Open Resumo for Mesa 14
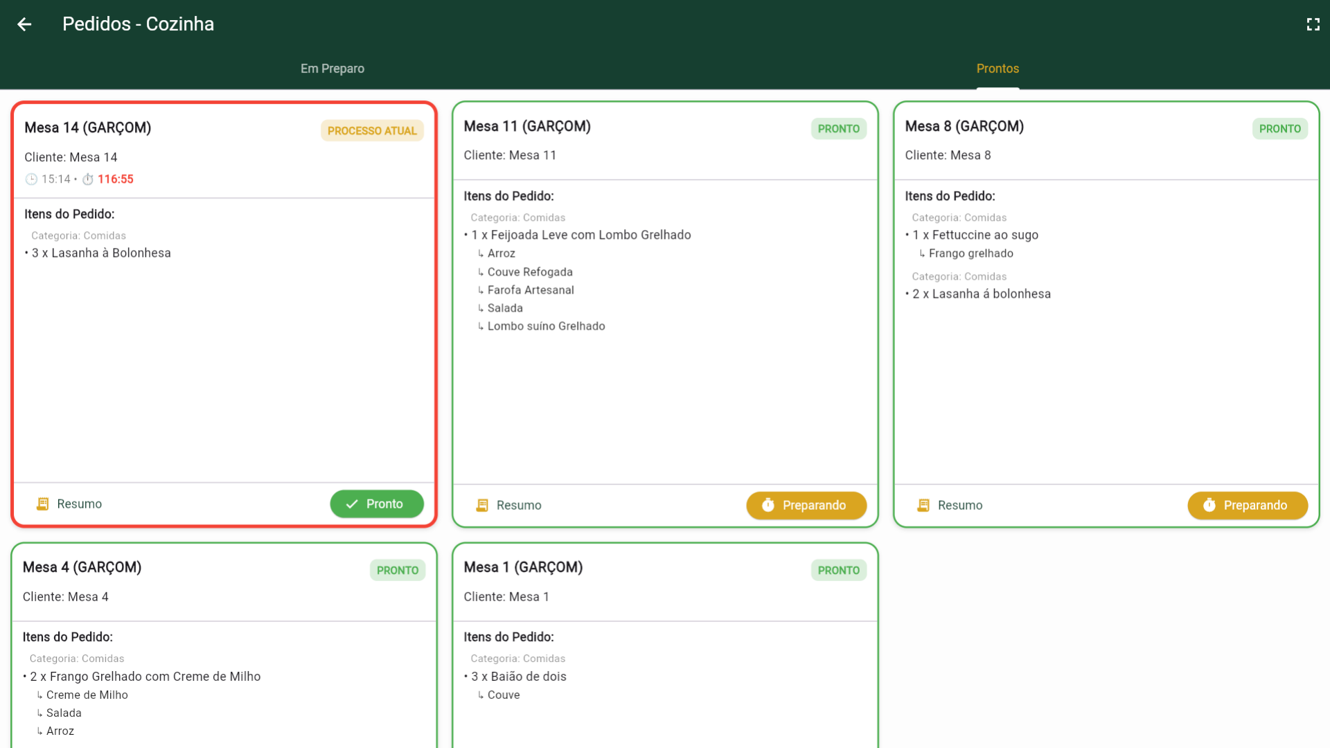The image size is (1330, 748). 78,504
